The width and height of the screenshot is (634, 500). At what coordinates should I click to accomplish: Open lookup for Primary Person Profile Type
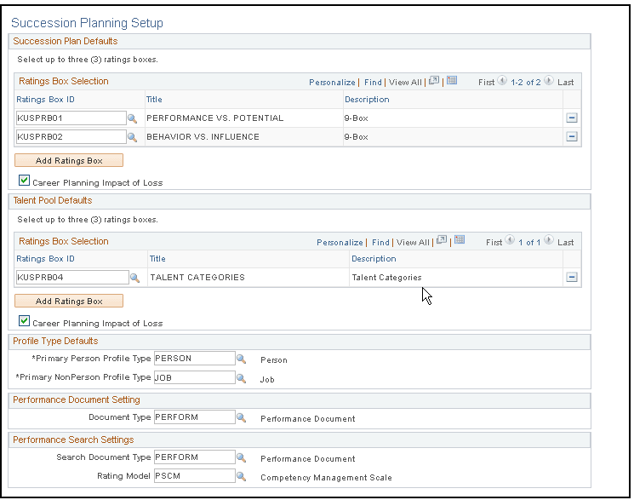241,359
